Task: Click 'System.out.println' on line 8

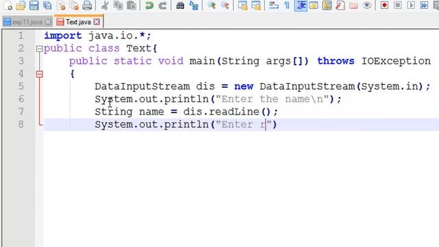Action: click(x=152, y=124)
